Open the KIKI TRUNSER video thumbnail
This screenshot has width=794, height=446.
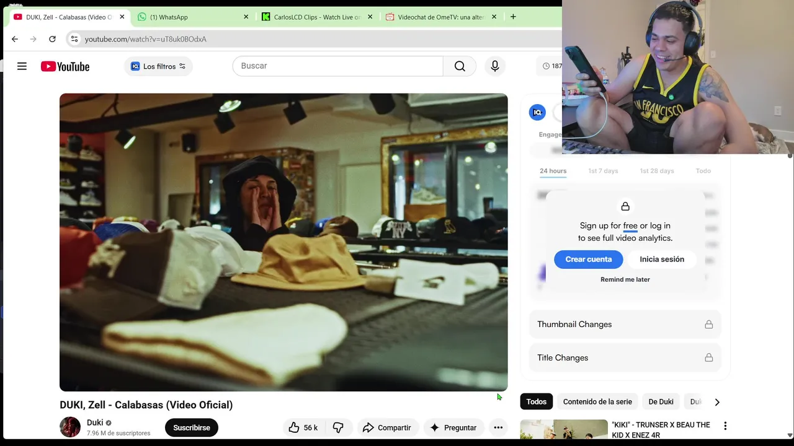coord(564,430)
